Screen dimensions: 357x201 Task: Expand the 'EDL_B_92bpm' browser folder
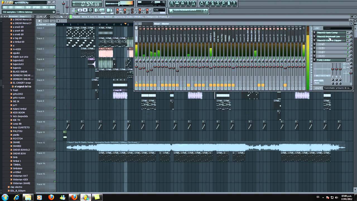point(18,191)
